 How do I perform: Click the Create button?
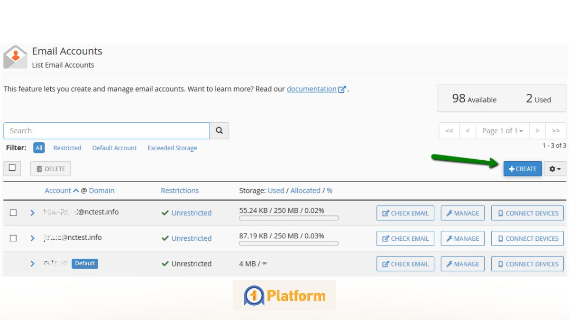523,168
